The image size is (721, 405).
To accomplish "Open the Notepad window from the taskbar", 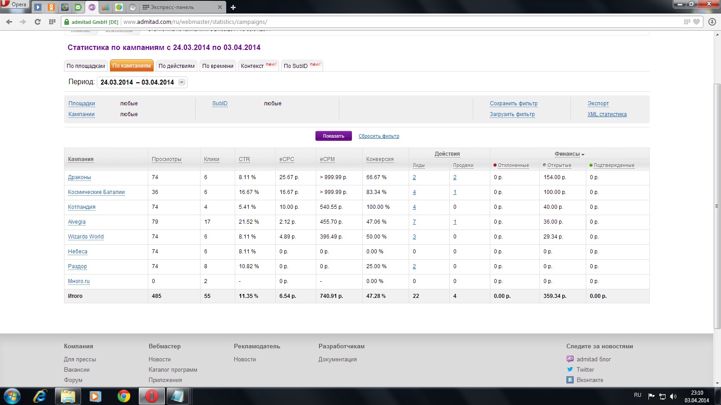I will tap(178, 396).
